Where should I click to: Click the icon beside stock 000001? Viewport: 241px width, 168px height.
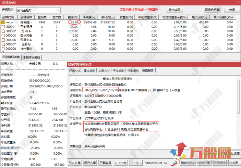click(3, 27)
